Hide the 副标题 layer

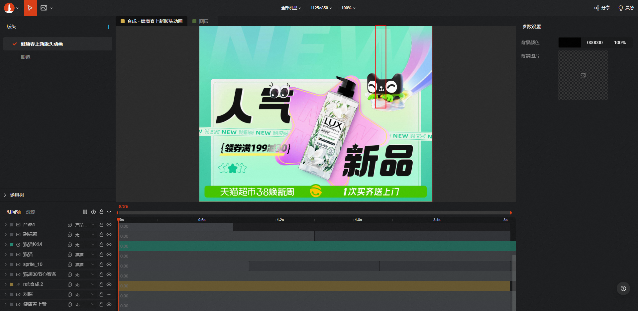109,235
